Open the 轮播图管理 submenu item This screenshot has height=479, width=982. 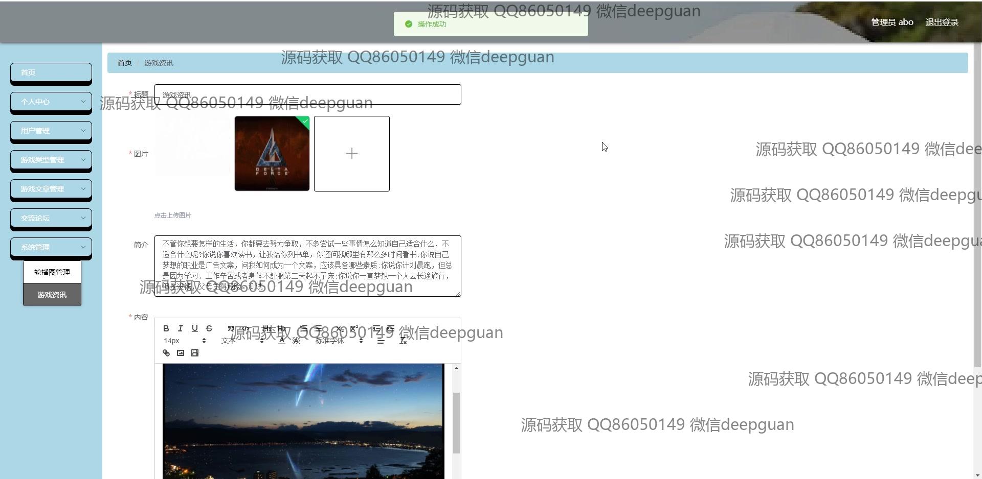coord(52,272)
